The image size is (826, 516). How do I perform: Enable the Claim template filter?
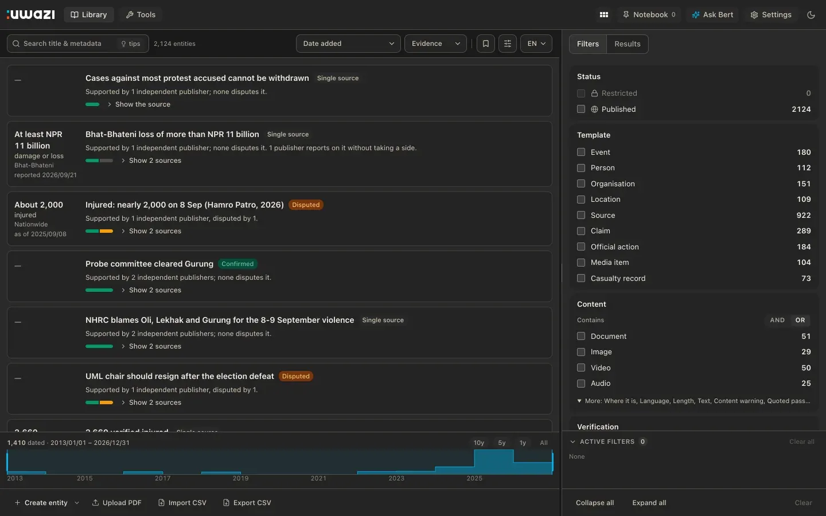[581, 230]
